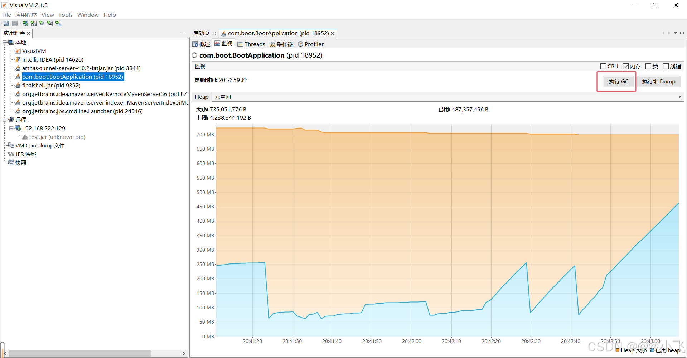Maximize the editor window area

point(682,33)
